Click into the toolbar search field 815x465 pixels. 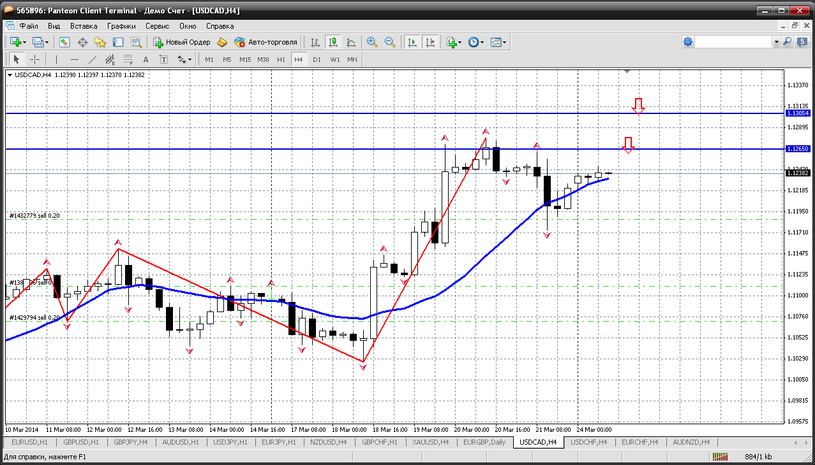[x=733, y=42]
